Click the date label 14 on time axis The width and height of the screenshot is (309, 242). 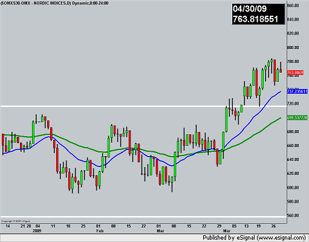coord(8,226)
